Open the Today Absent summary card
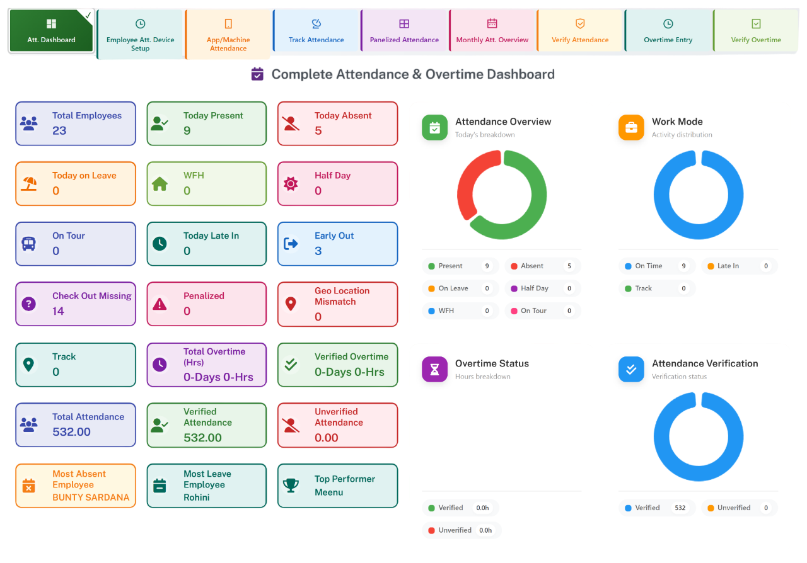Image resolution: width=807 pixels, height=563 pixels. click(x=337, y=123)
